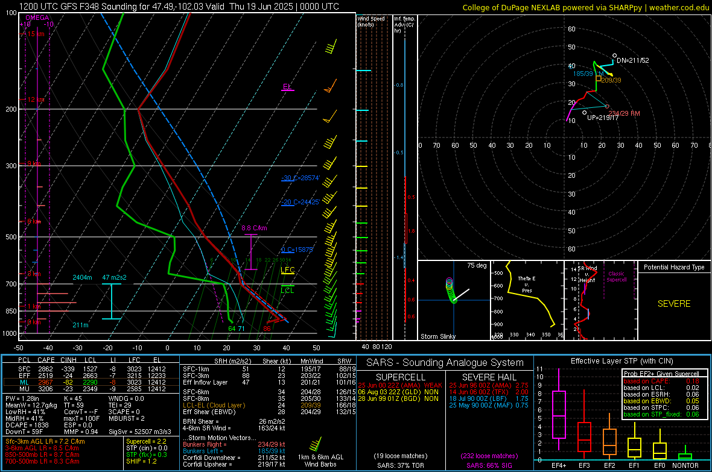Click the SFC-1km shear row label
The width and height of the screenshot is (712, 472).
click(x=196, y=369)
